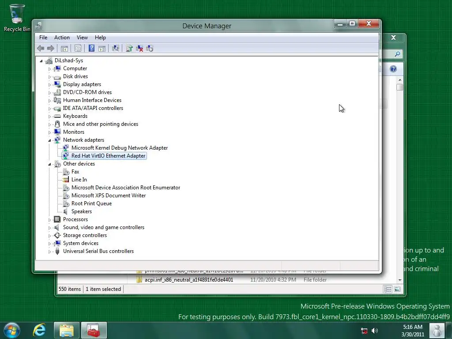Expand the DVD/CD-ROM drives category
The width and height of the screenshot is (452, 339).
(49, 93)
